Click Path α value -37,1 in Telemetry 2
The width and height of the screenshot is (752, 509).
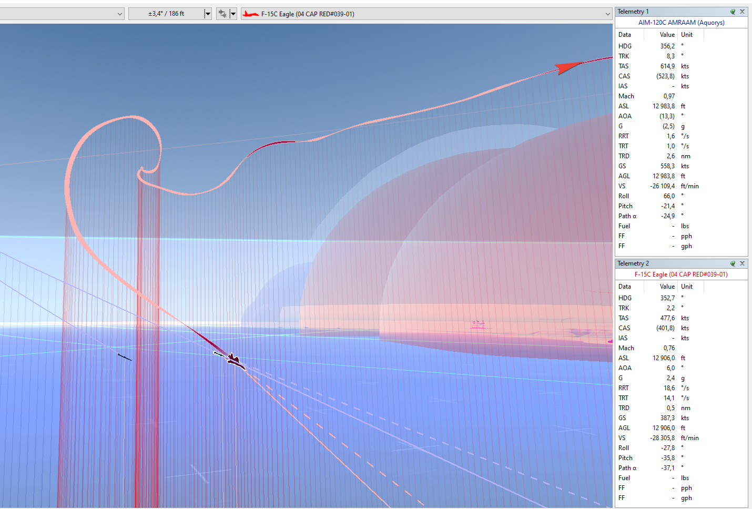pos(668,468)
